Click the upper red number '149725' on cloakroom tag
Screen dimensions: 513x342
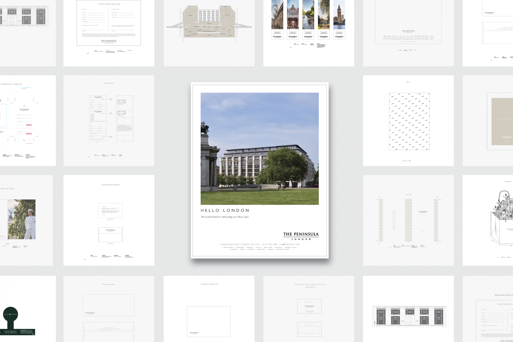(29, 125)
